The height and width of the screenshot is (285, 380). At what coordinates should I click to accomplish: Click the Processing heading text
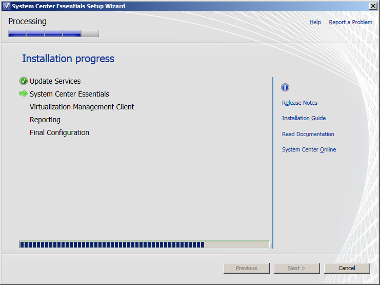pyautogui.click(x=27, y=22)
